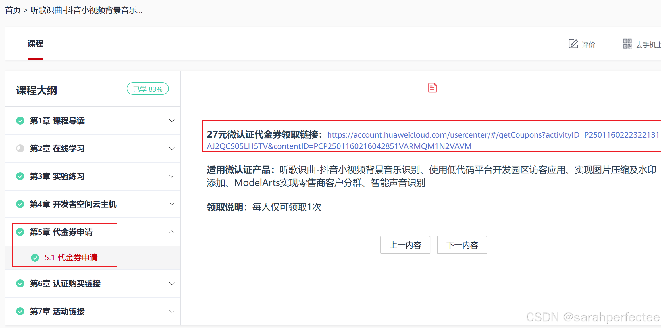Click the QR code icon
The height and width of the screenshot is (328, 661).
tap(627, 44)
